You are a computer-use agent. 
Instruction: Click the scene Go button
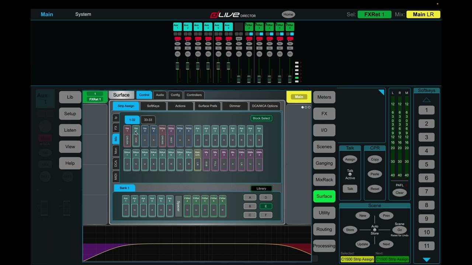tap(399, 230)
